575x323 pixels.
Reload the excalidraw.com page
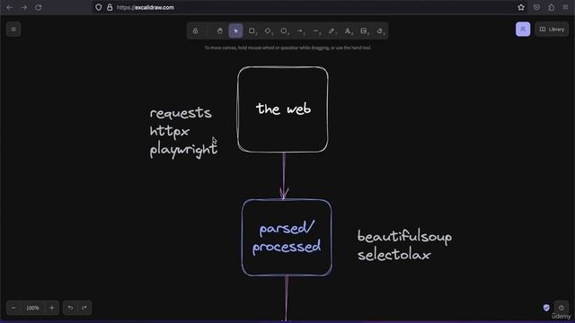pyautogui.click(x=38, y=7)
